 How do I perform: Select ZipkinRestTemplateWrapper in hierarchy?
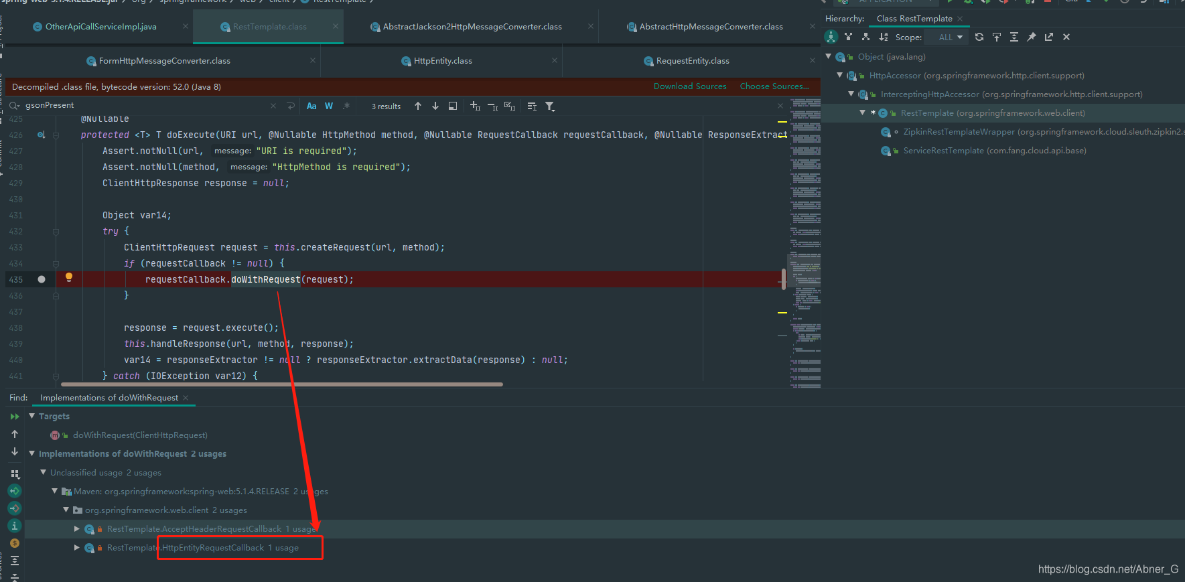1033,132
